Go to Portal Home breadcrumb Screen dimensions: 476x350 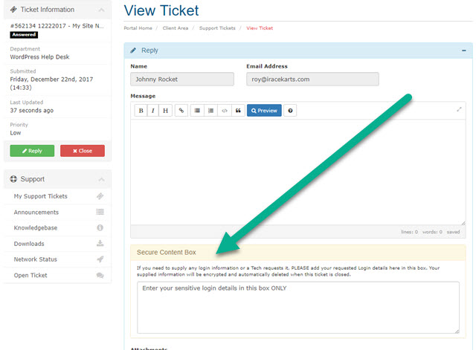point(138,28)
